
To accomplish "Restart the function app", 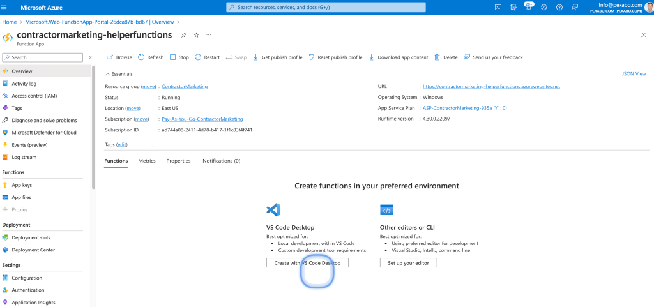I will tap(207, 57).
